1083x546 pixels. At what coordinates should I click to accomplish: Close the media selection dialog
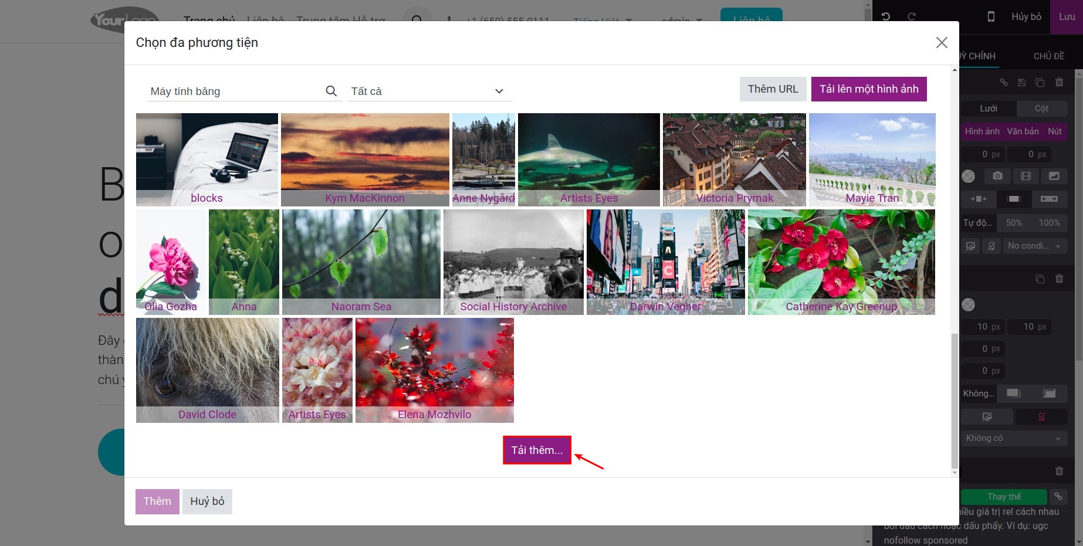(x=942, y=43)
